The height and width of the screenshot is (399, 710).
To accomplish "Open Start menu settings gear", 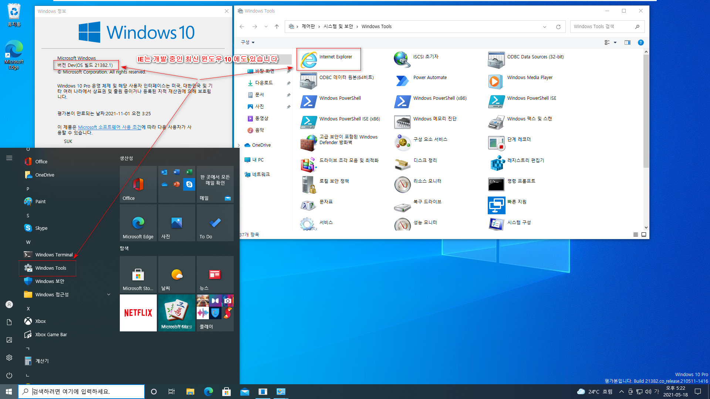I will pos(9,358).
